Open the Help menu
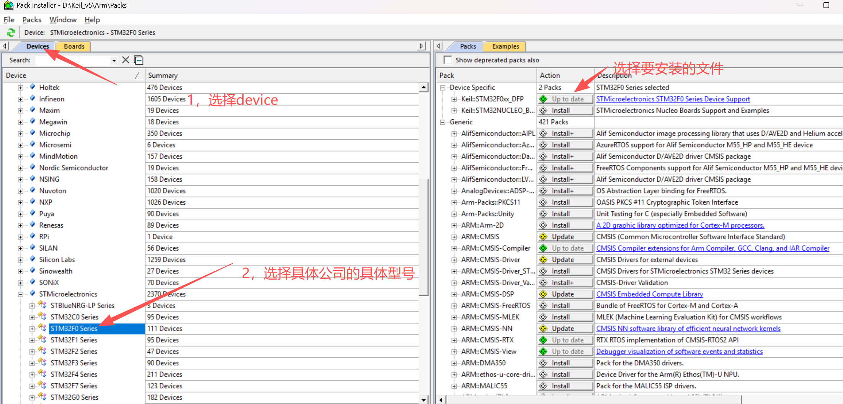This screenshot has width=843, height=404. (92, 20)
